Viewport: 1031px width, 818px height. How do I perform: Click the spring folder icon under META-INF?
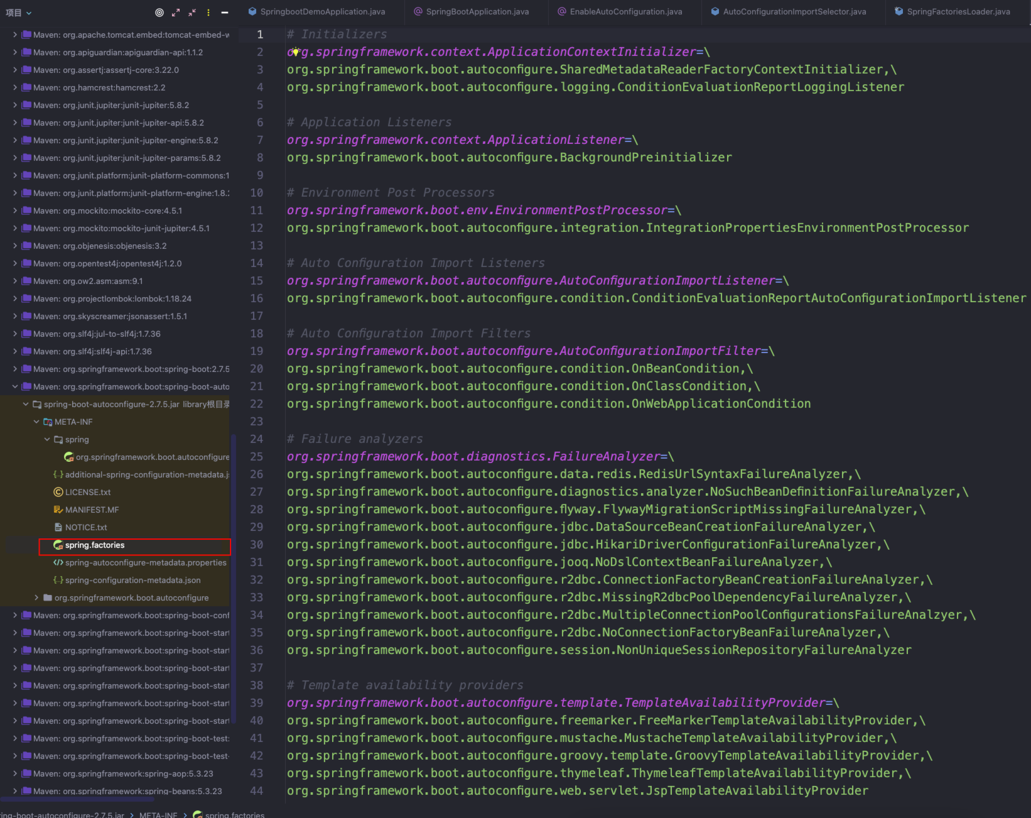click(x=58, y=440)
